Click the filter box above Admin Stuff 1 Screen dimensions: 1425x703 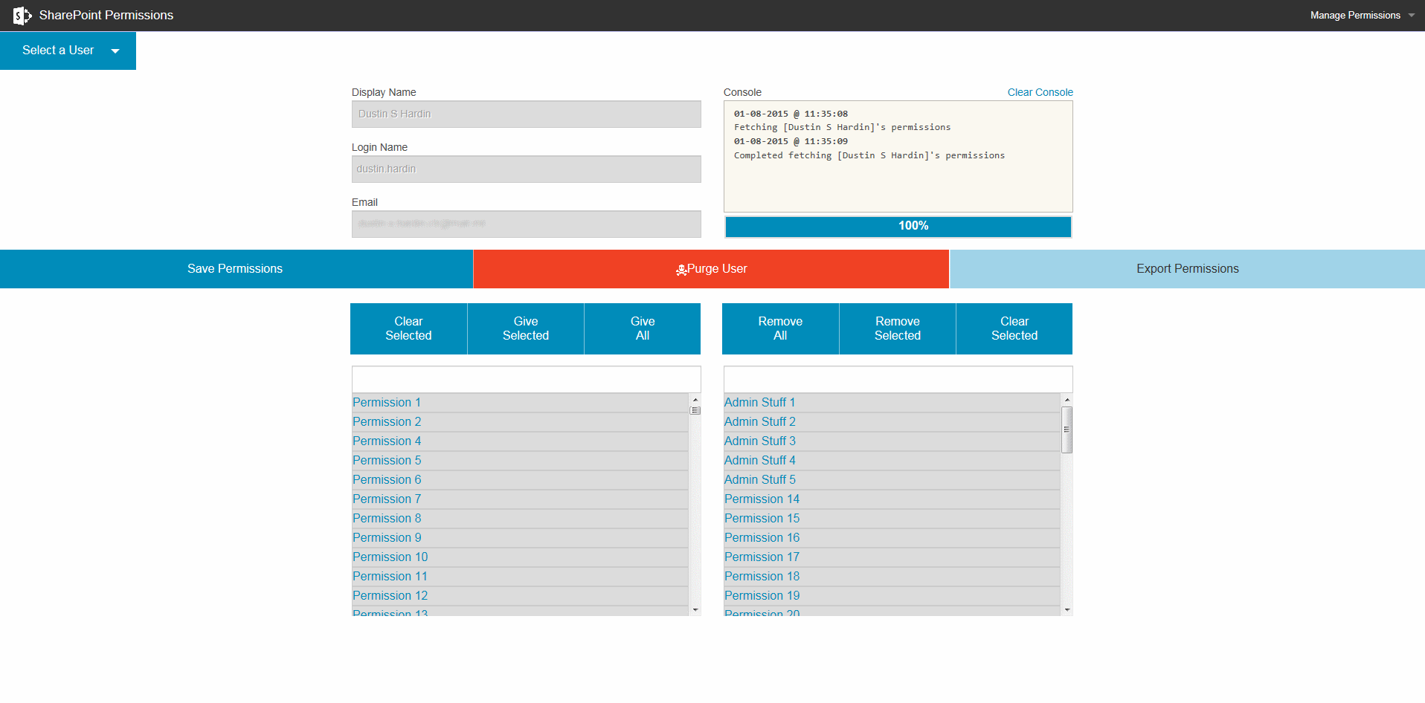click(x=898, y=379)
